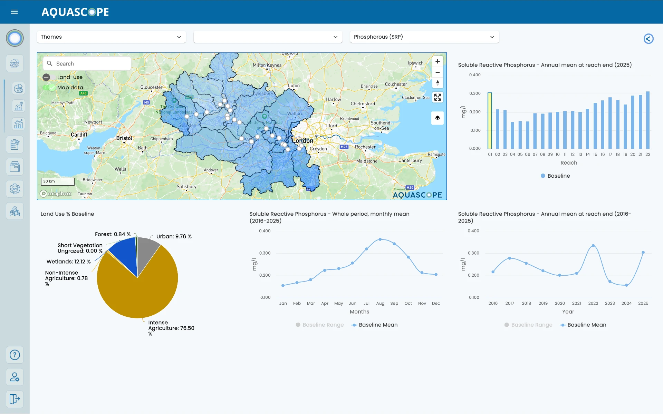
Task: Open the landscape catchment icon in sidebar
Action: click(15, 63)
